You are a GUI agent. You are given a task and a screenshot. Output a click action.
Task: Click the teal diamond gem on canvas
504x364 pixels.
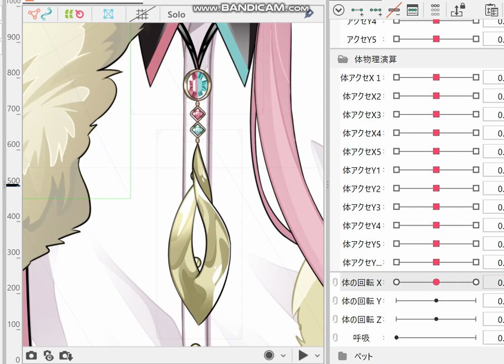[x=198, y=130]
